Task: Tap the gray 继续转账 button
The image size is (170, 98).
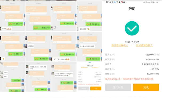Action: click(118, 87)
